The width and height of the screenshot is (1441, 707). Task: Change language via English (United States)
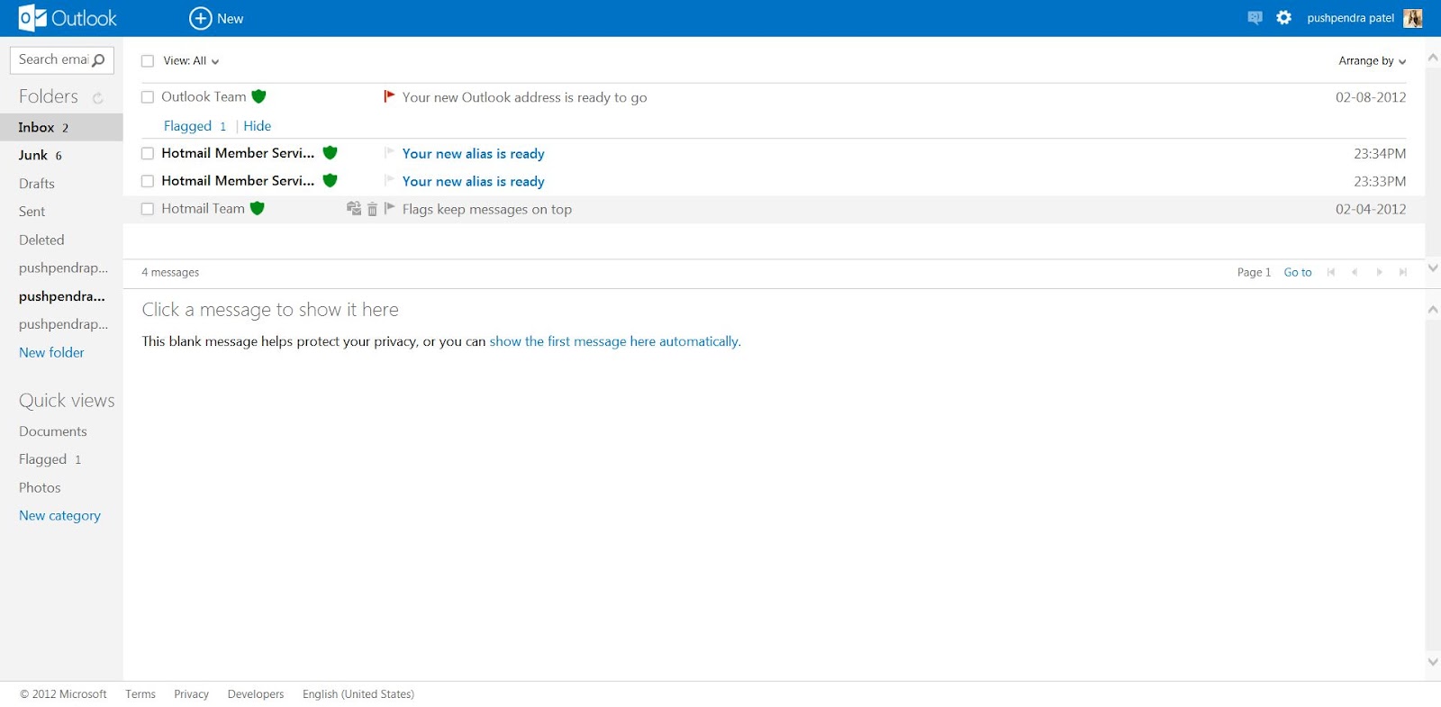click(358, 694)
